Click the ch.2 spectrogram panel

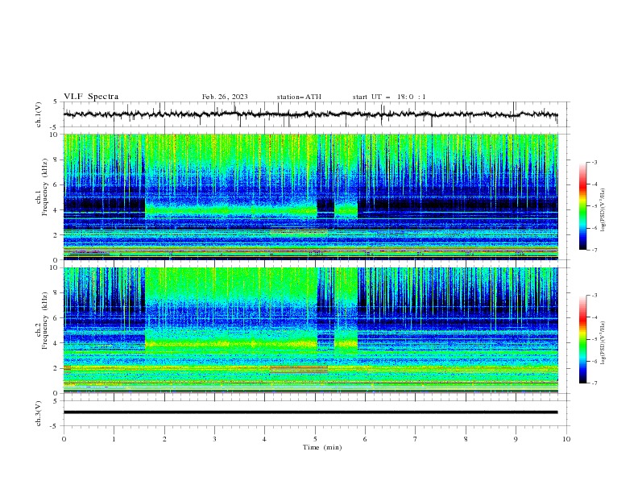click(x=310, y=330)
